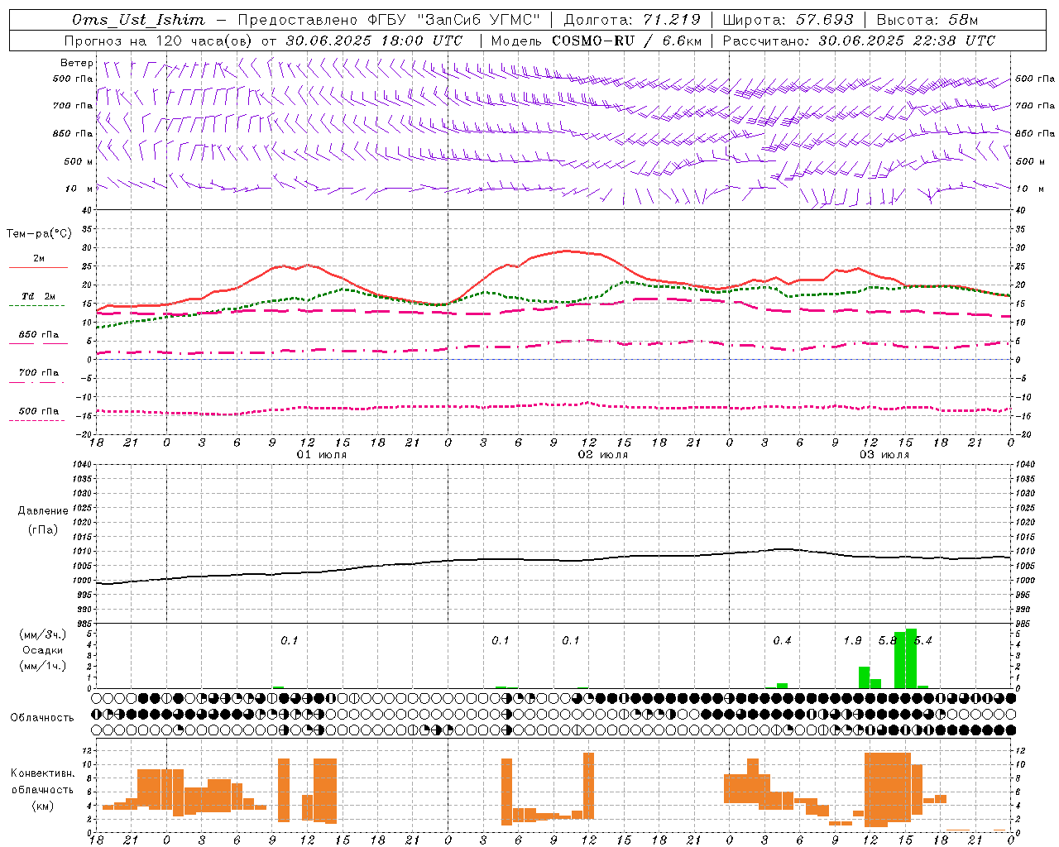Click the (мм/3ч.) precipitation unit label
Image resolution: width=1059 pixels, height=847 pixels.
click(x=42, y=634)
